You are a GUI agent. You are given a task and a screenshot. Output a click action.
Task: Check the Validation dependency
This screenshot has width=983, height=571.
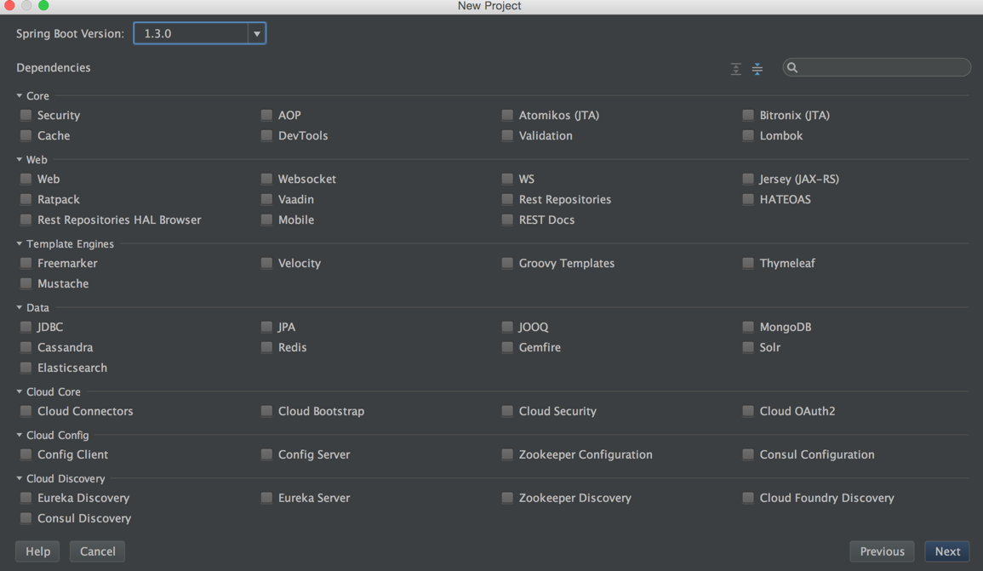(506, 135)
